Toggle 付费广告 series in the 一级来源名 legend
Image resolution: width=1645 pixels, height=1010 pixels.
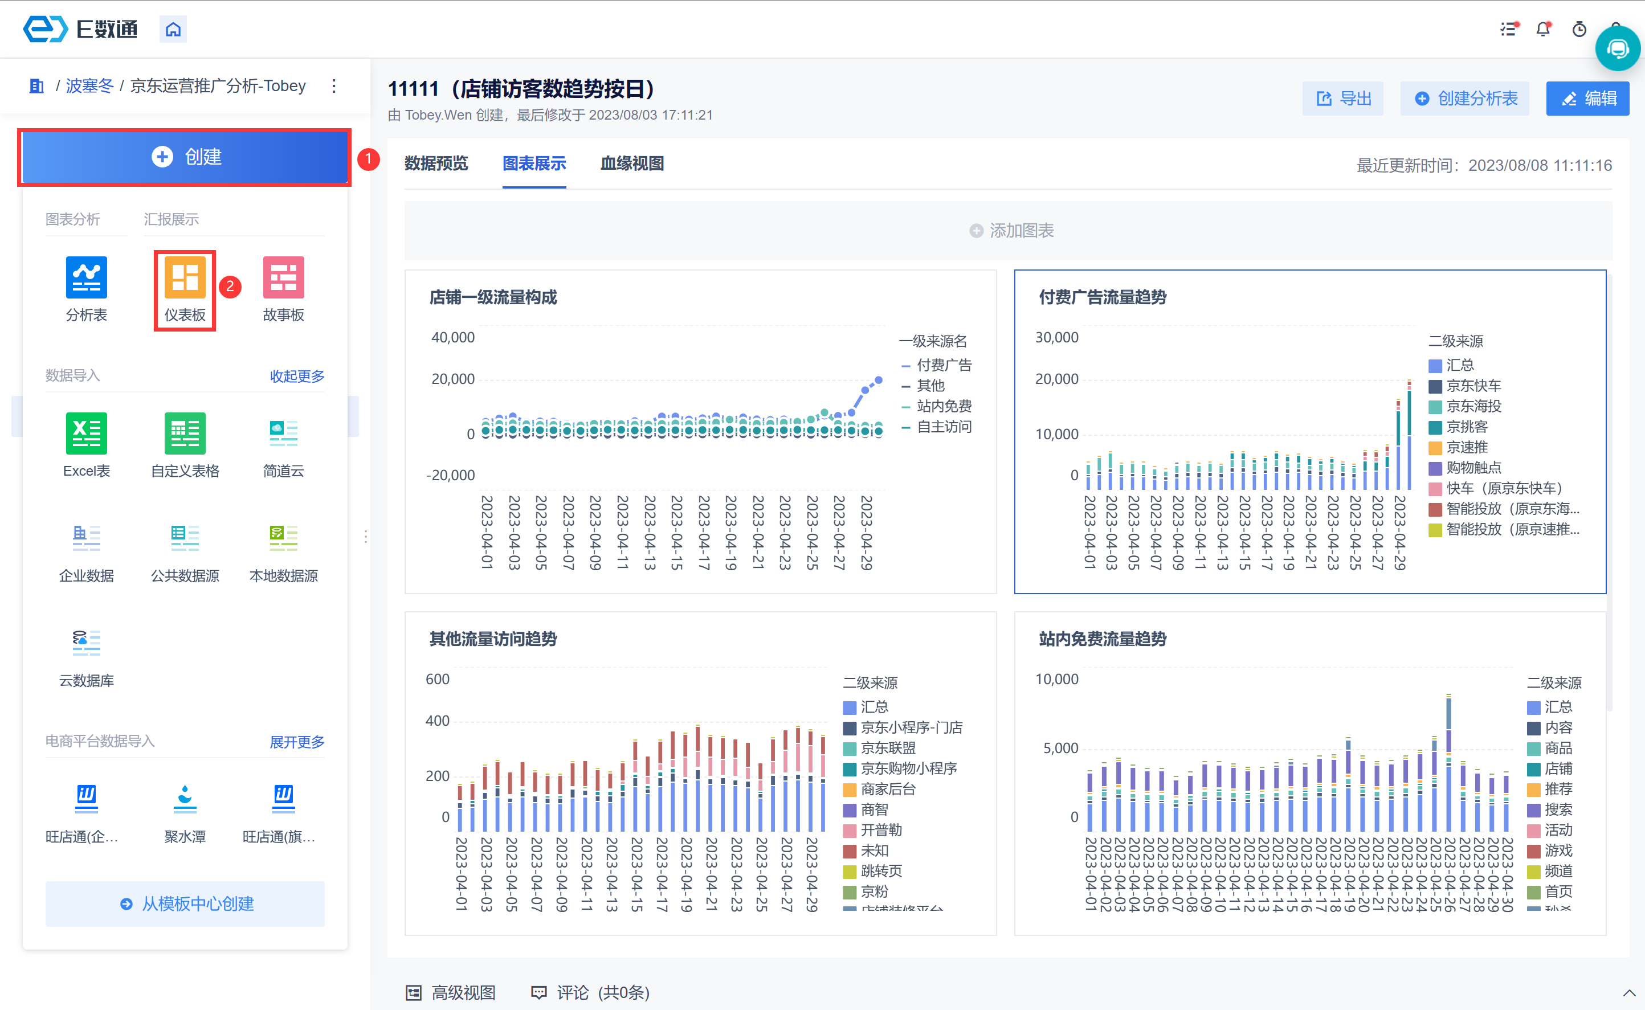click(943, 365)
